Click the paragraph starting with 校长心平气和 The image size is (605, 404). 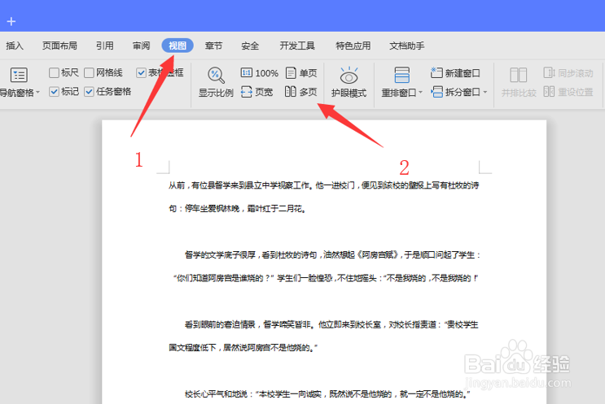tap(327, 394)
